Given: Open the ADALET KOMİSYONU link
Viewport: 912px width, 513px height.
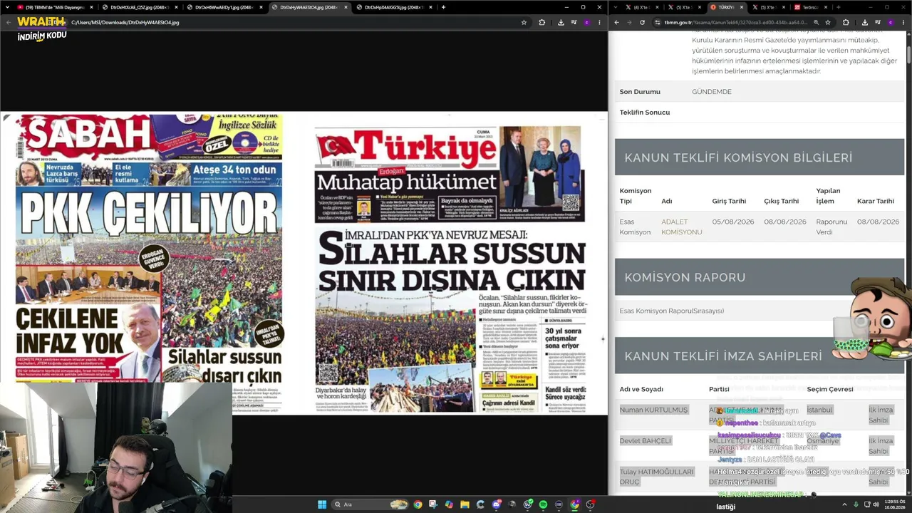Looking at the screenshot, I should (x=681, y=227).
